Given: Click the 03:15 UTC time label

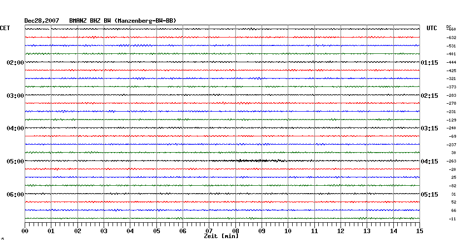Looking at the screenshot, I should pyautogui.click(x=429, y=128).
